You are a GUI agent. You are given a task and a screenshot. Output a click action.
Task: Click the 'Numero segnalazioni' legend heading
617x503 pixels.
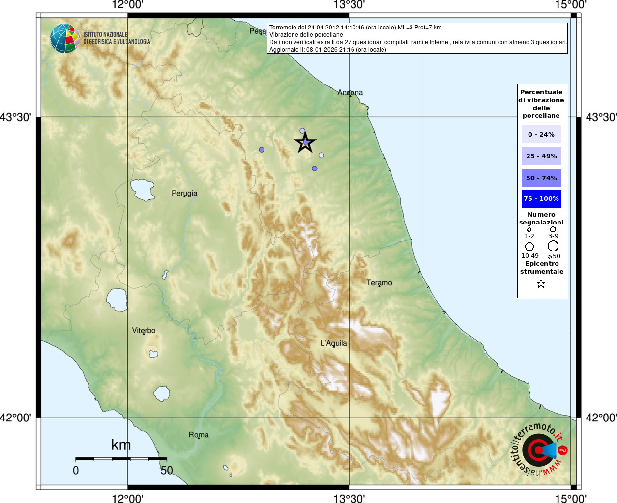click(x=541, y=219)
